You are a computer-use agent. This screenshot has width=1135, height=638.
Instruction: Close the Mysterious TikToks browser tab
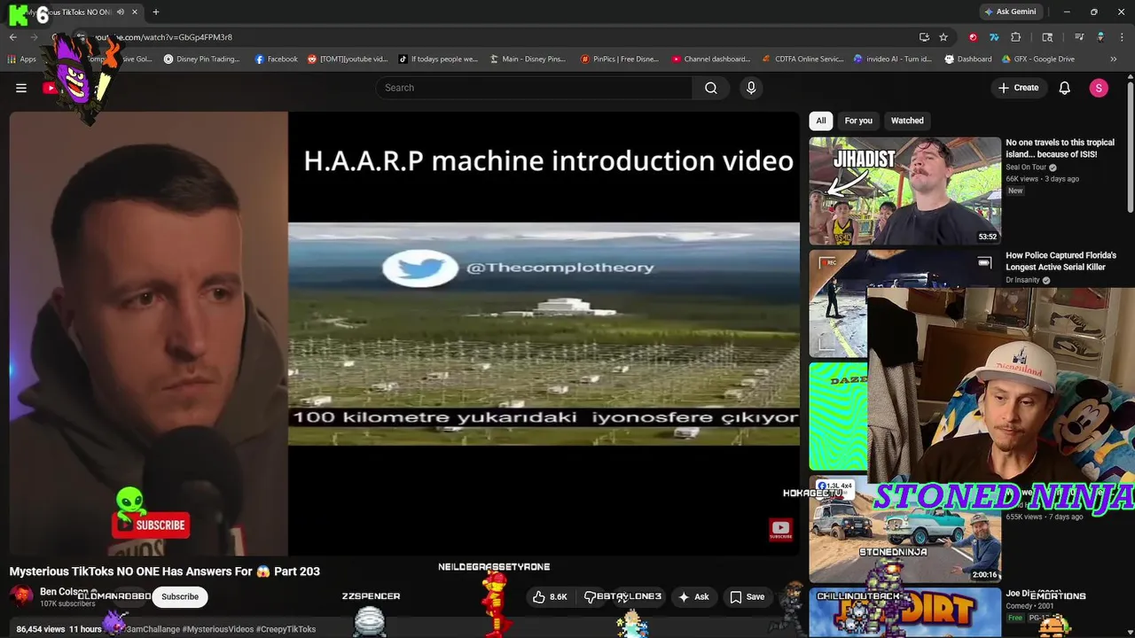click(x=135, y=12)
